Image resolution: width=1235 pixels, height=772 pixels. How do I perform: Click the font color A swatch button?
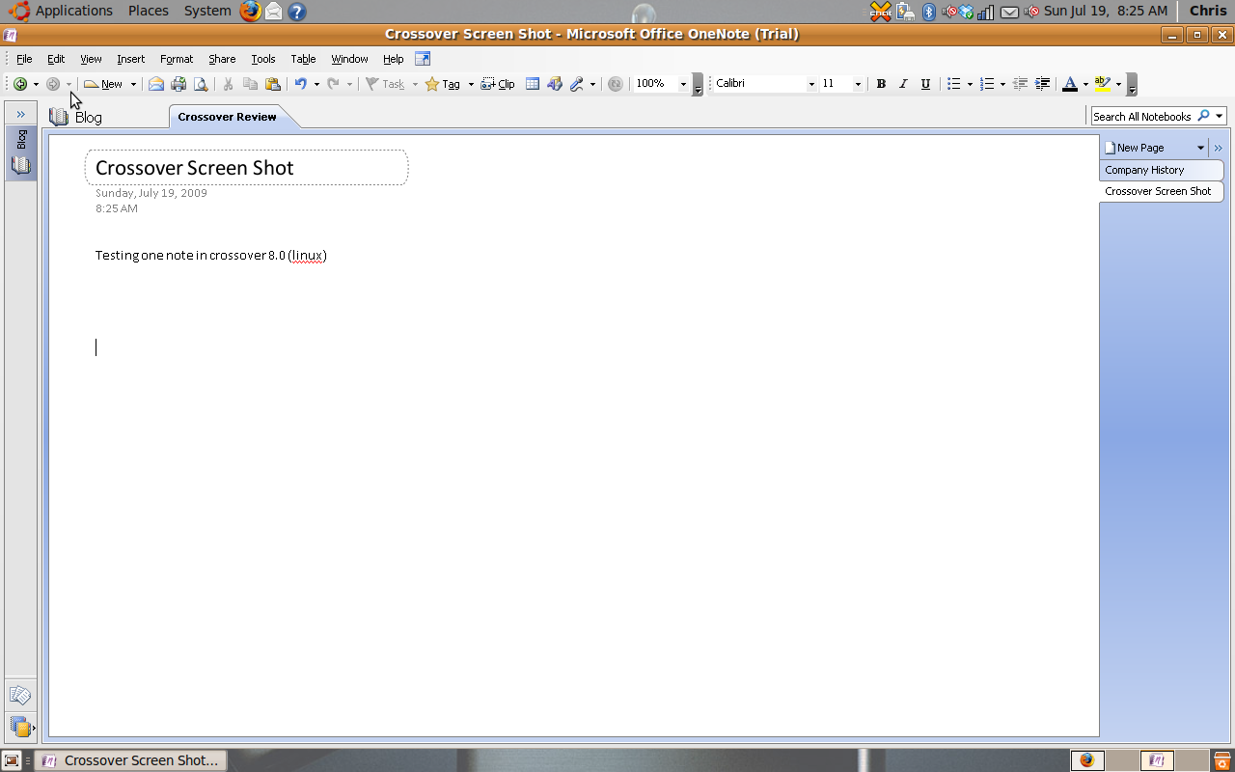coord(1069,84)
